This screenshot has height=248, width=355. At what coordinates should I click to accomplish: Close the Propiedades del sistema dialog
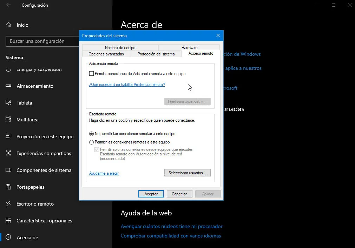[218, 35]
